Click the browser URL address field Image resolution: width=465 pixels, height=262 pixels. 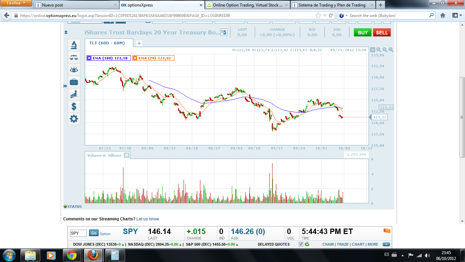click(167, 15)
